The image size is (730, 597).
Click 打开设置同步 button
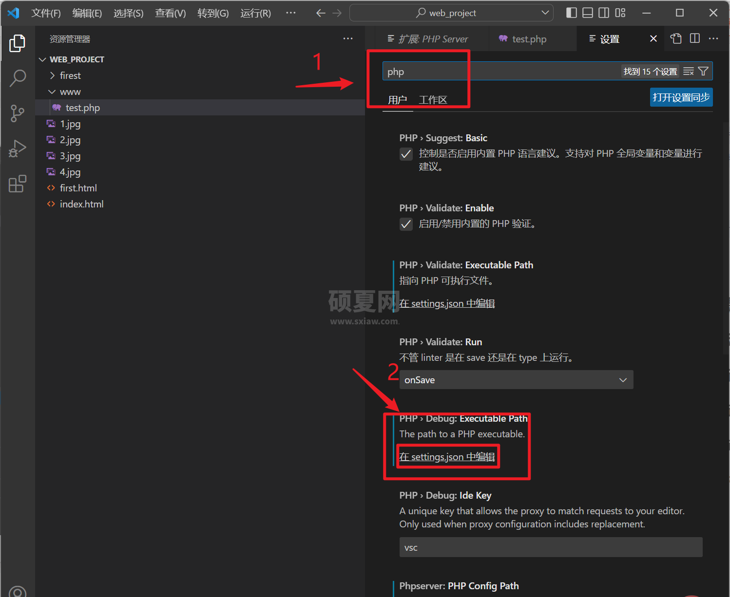681,97
